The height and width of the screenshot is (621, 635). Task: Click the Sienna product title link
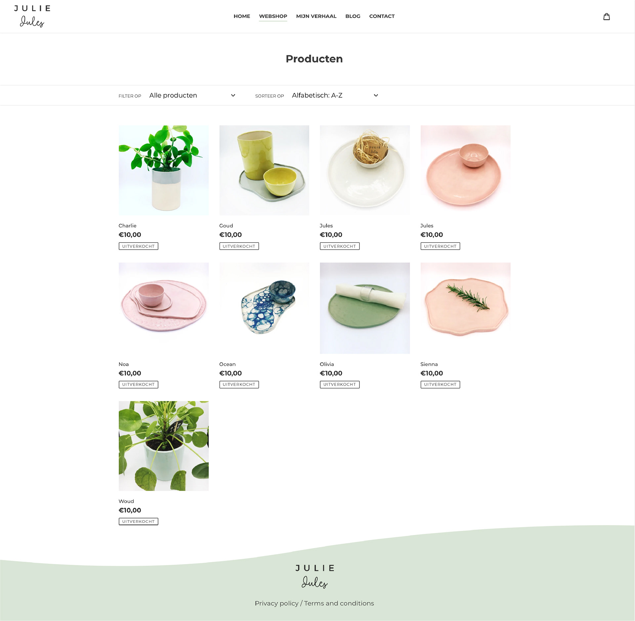429,364
